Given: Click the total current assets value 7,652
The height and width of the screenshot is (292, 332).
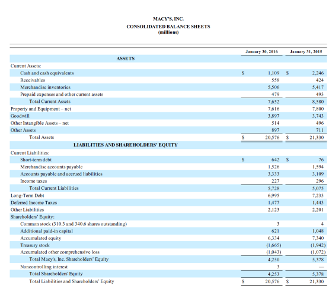Looking at the screenshot, I should (x=273, y=102).
